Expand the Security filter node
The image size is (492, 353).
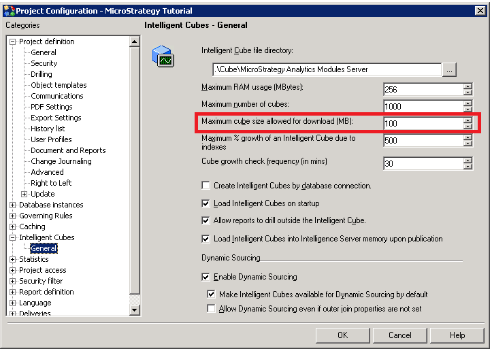click(x=12, y=281)
